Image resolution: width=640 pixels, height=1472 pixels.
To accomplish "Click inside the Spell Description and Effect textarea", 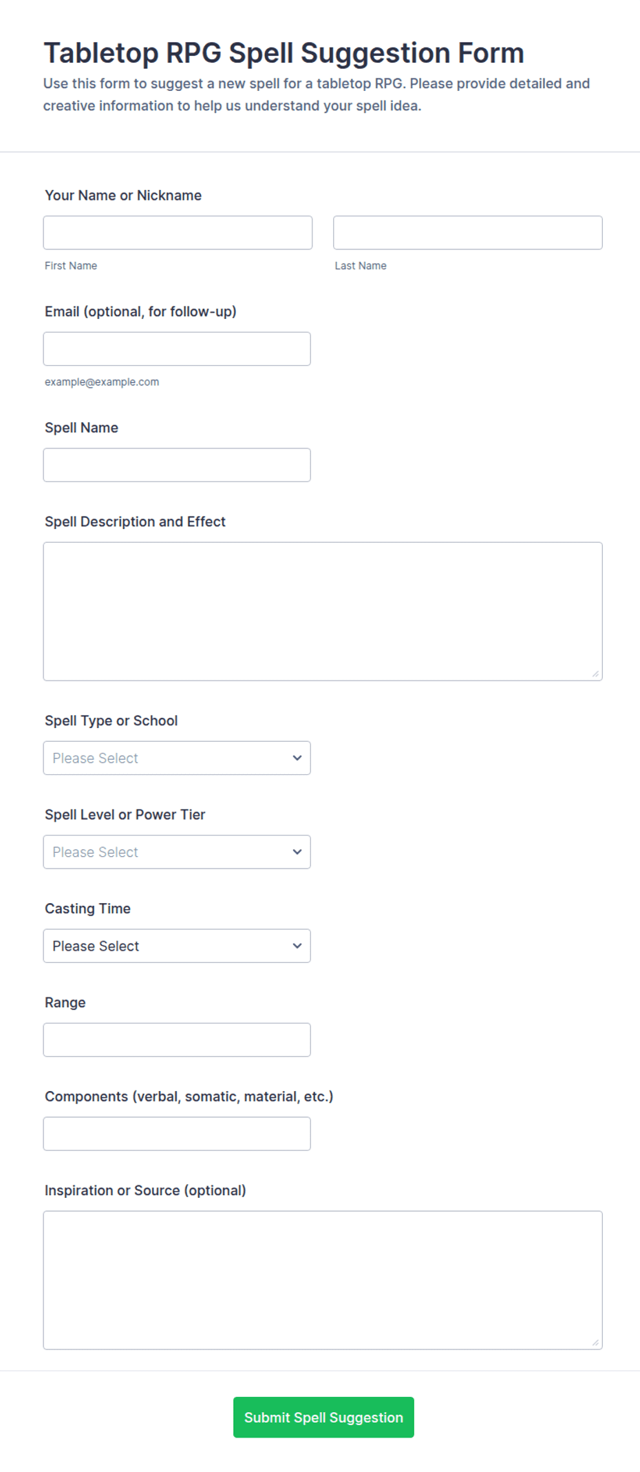I will click(323, 612).
